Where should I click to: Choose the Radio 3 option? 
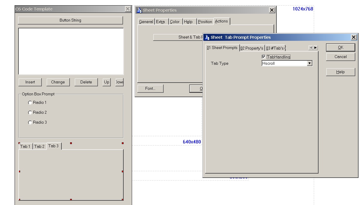tap(30, 122)
